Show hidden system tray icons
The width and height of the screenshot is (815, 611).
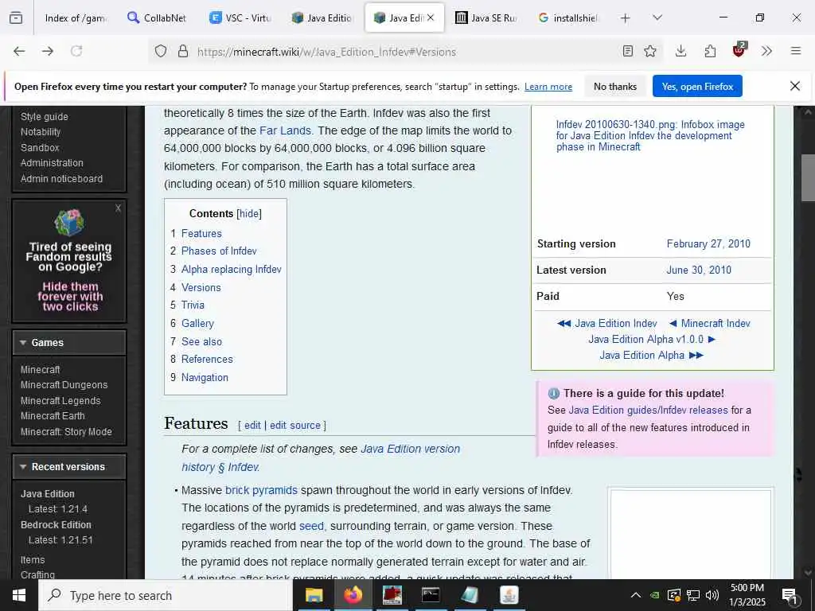click(x=636, y=595)
